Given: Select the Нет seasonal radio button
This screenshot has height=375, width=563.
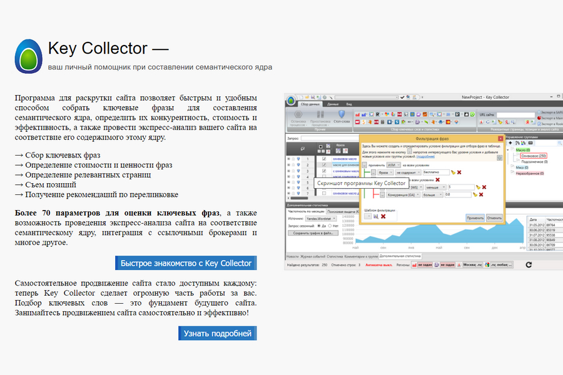Looking at the screenshot, I should click(330, 226).
